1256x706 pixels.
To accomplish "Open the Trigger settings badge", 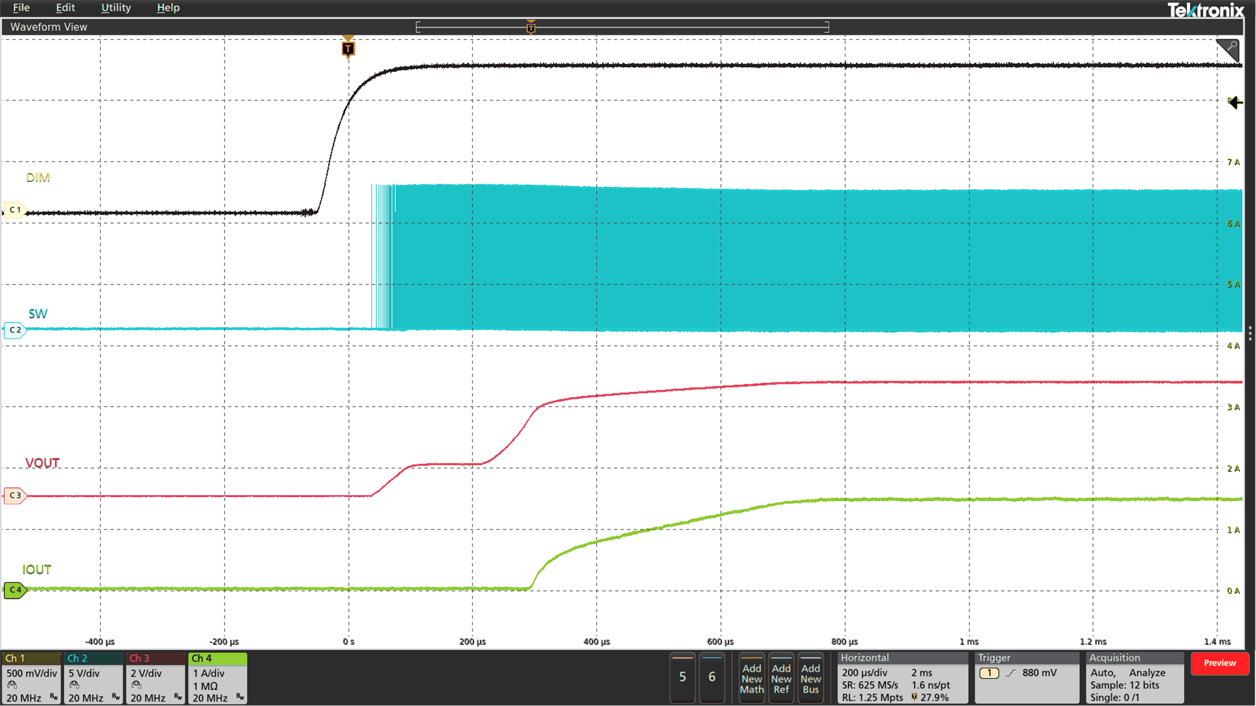I will pos(1026,677).
